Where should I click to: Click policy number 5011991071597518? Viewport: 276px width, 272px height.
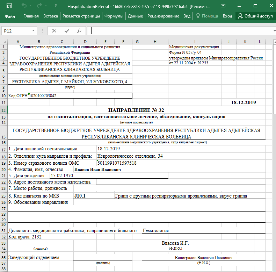117,163
